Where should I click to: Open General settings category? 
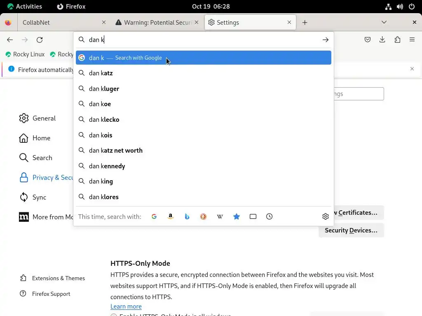pyautogui.click(x=38, y=118)
